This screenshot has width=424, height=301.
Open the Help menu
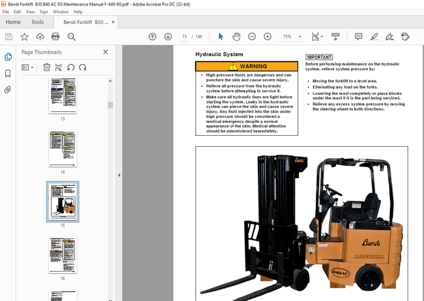[x=78, y=12]
